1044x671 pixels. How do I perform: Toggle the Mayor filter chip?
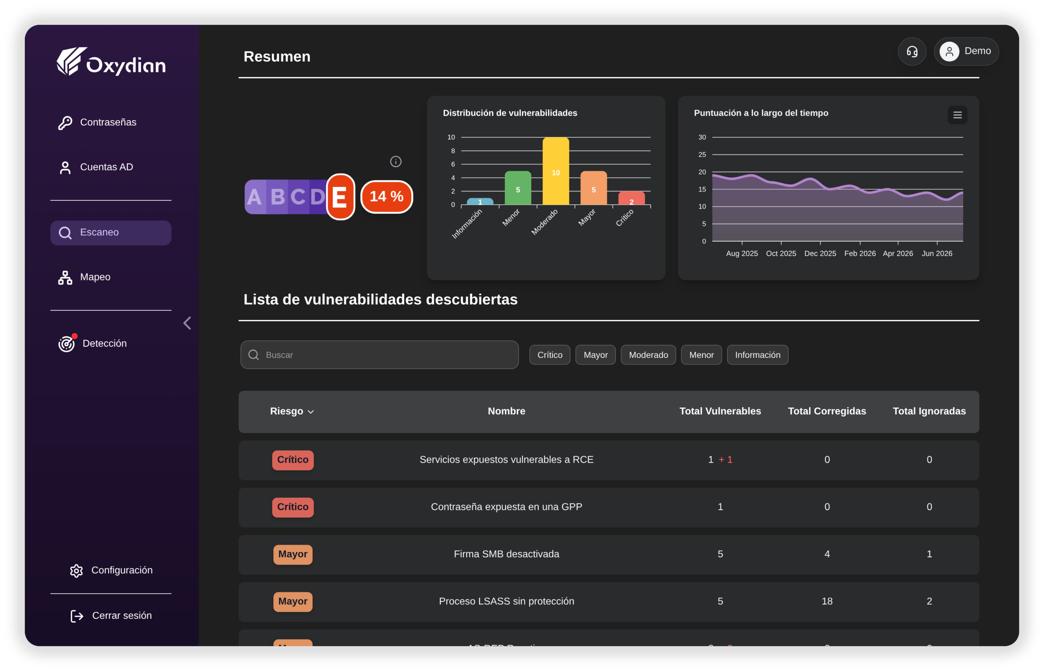point(595,355)
